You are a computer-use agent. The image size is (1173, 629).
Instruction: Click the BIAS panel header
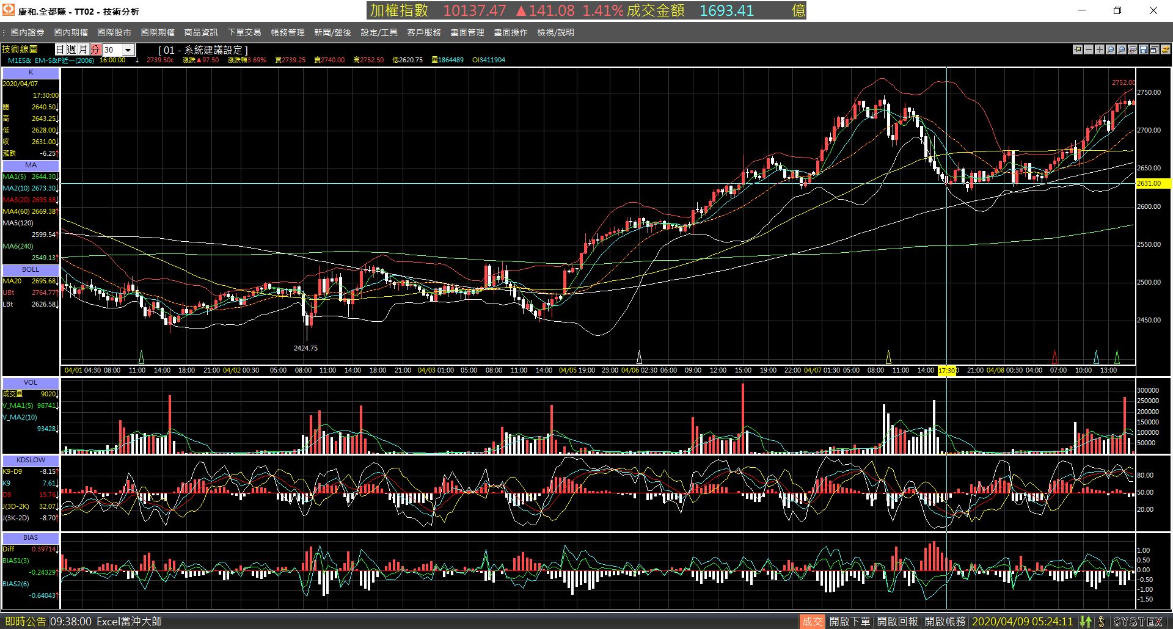click(31, 538)
